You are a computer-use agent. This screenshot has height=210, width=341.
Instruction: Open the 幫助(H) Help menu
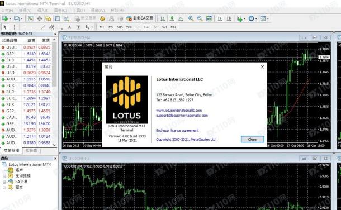pyautogui.click(x=117, y=11)
